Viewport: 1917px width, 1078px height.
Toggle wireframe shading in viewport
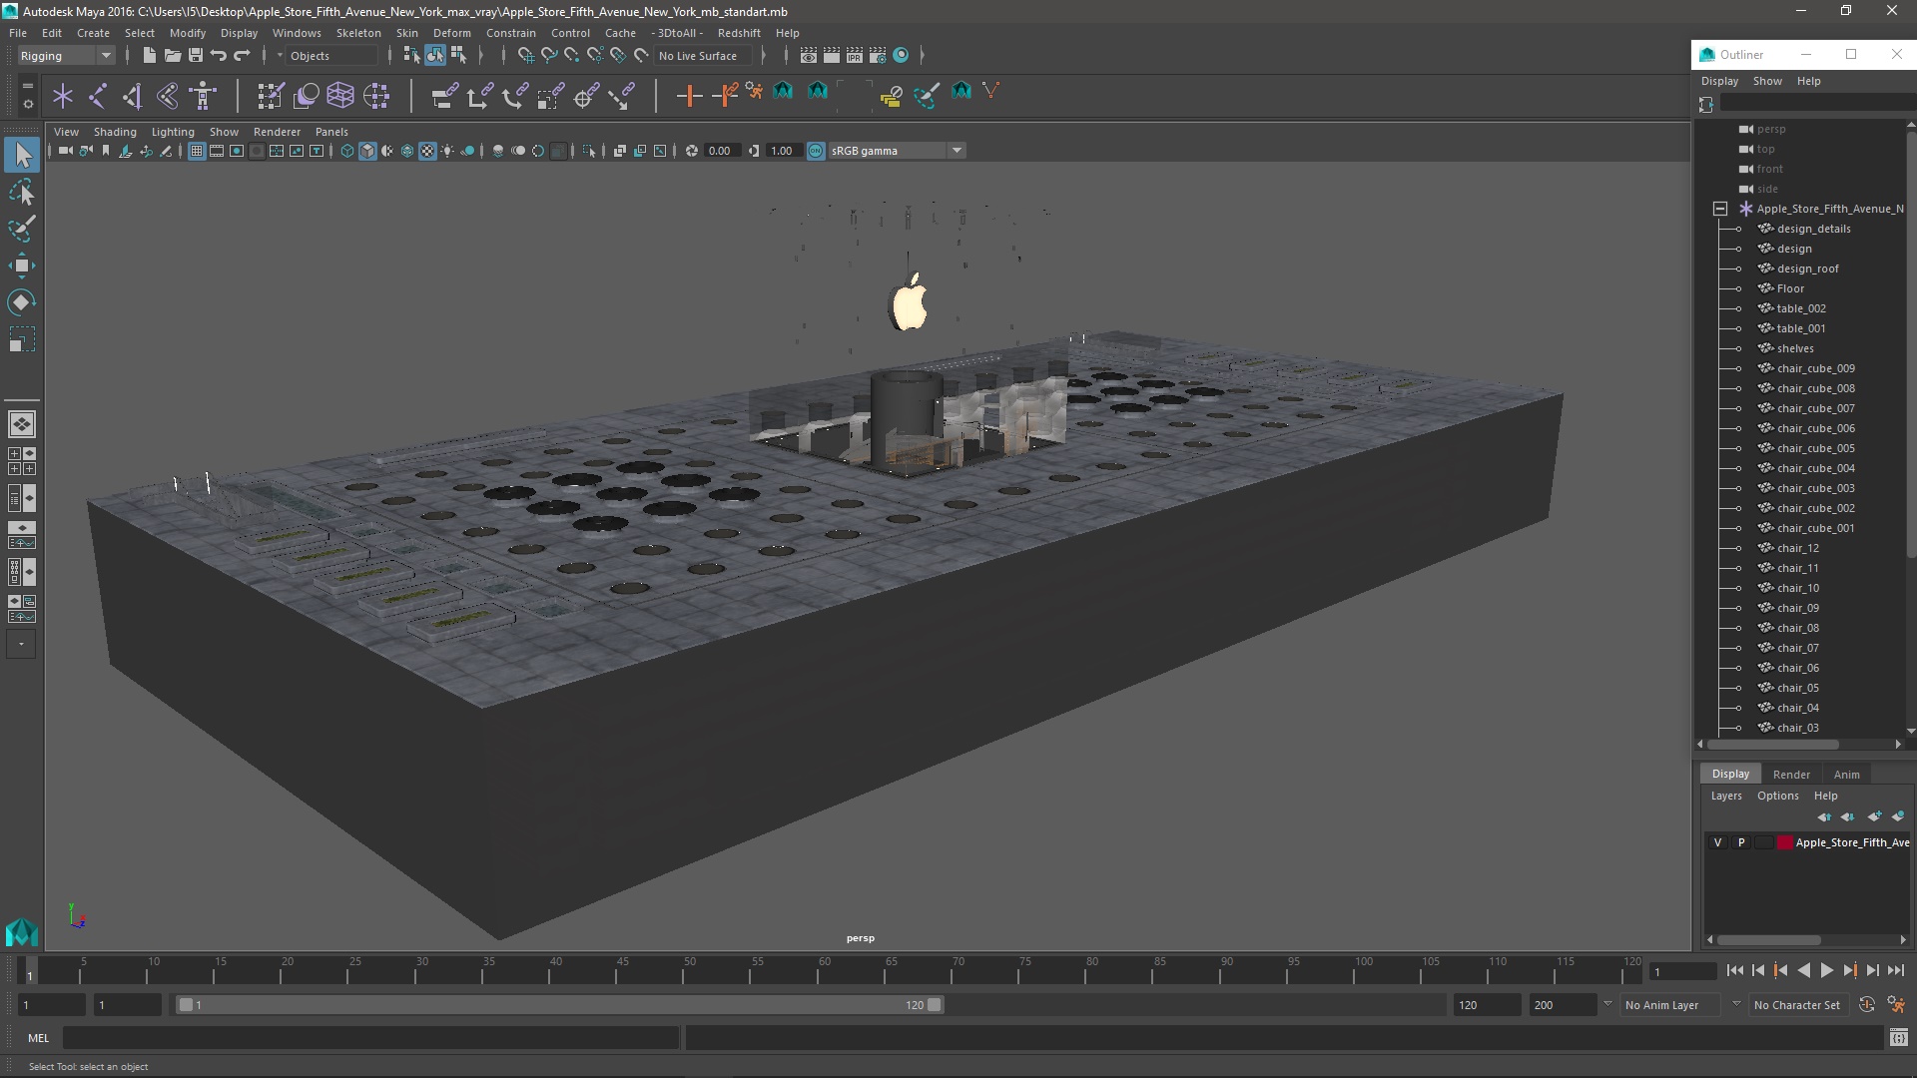pyautogui.click(x=346, y=151)
